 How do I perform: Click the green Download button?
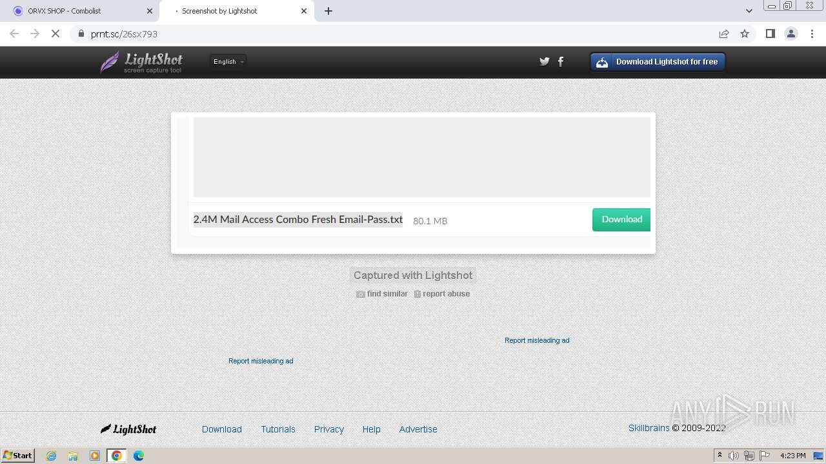coord(621,219)
